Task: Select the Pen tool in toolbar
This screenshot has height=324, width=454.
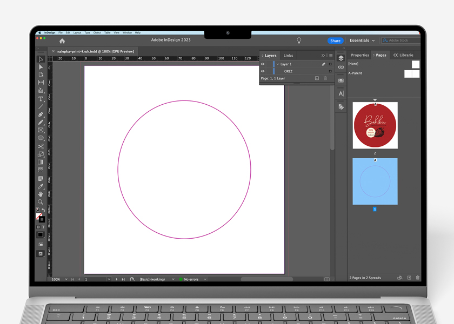Action: (x=41, y=114)
